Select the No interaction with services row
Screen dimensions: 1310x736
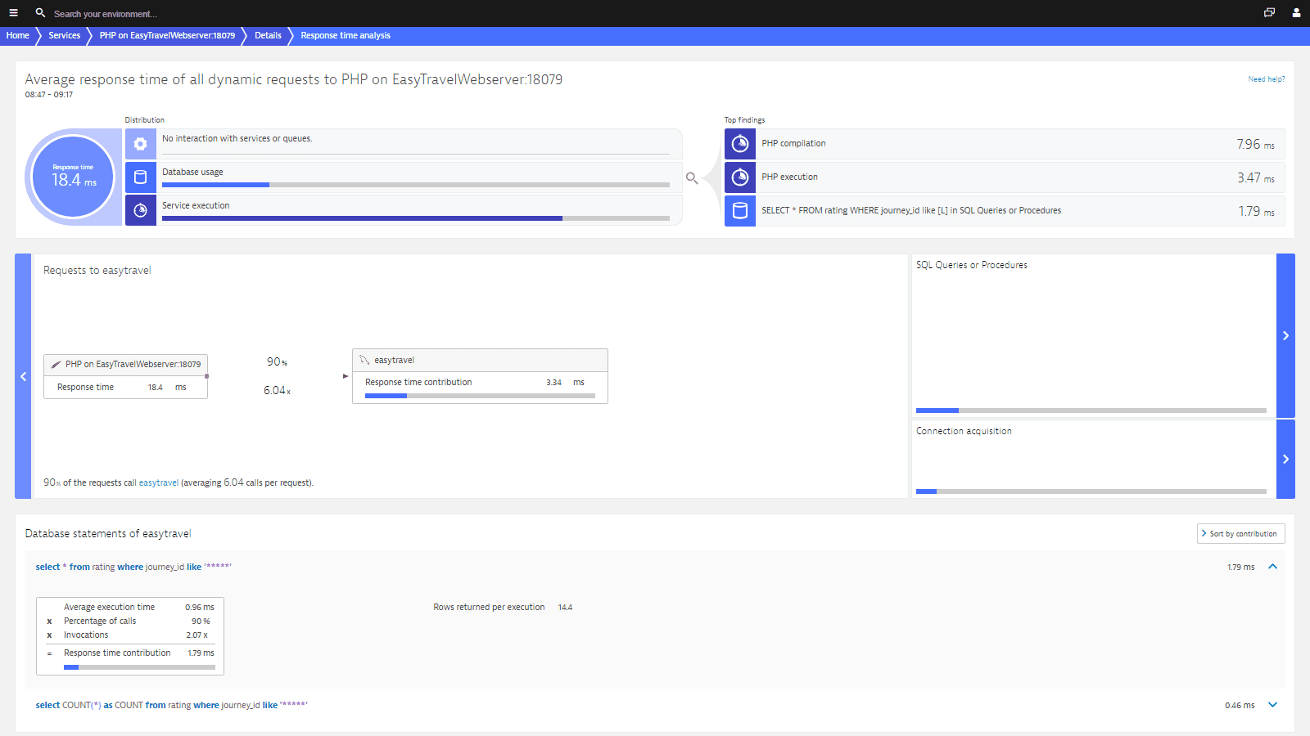click(x=404, y=144)
